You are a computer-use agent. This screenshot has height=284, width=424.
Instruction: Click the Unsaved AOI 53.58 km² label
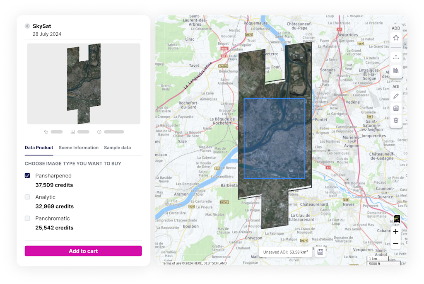(285, 252)
